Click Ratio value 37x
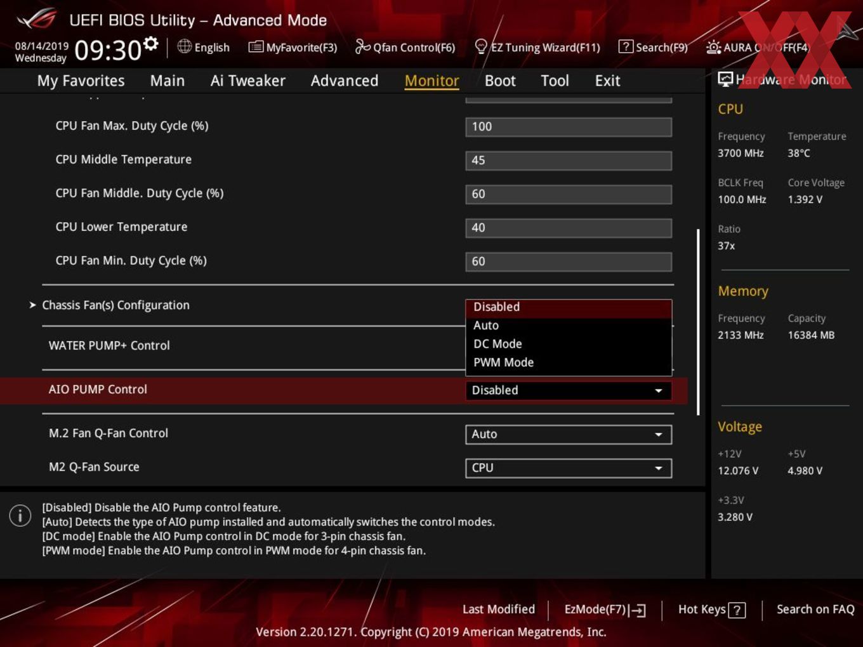The image size is (863, 647). 727,245
